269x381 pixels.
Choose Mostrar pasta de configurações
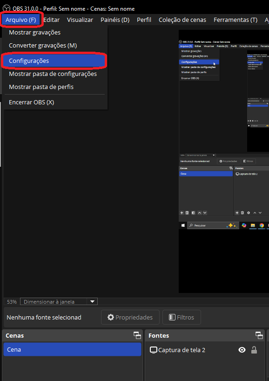click(x=55, y=74)
